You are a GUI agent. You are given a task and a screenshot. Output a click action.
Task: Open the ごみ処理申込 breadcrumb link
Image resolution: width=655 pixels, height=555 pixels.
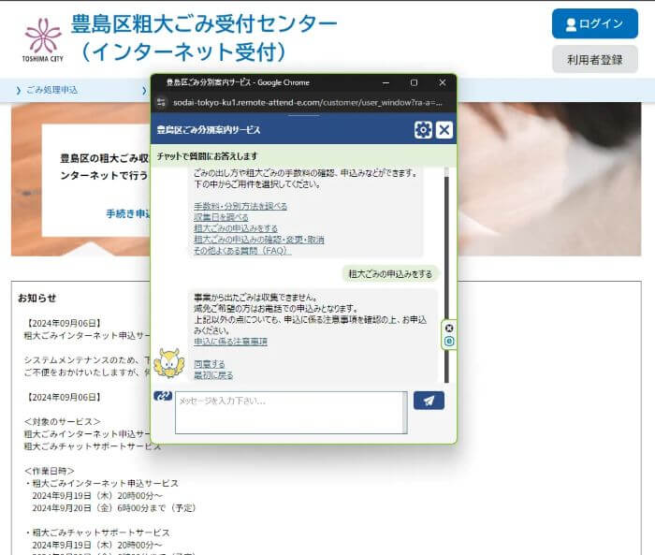point(51,90)
